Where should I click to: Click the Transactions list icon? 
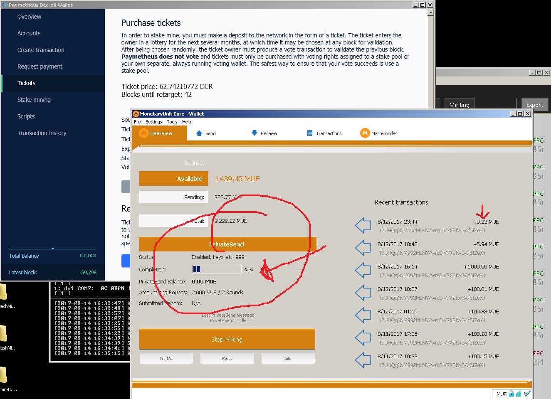(x=310, y=133)
